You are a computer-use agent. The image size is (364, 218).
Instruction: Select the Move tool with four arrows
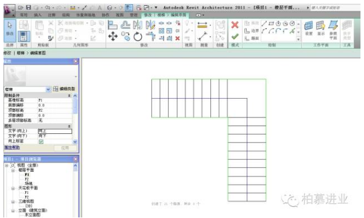(113, 37)
